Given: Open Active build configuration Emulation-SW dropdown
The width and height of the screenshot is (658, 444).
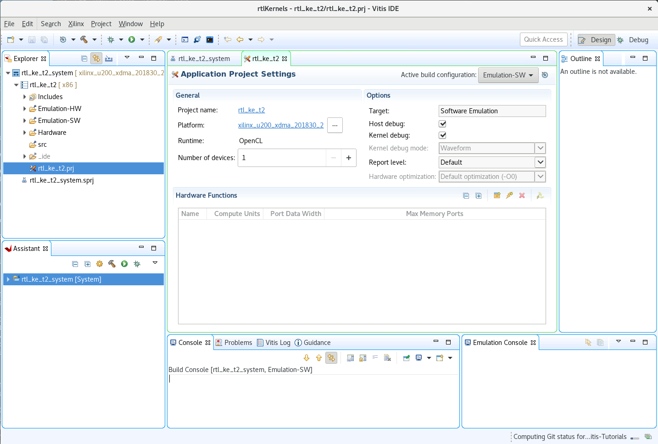Looking at the screenshot, I should click(508, 75).
